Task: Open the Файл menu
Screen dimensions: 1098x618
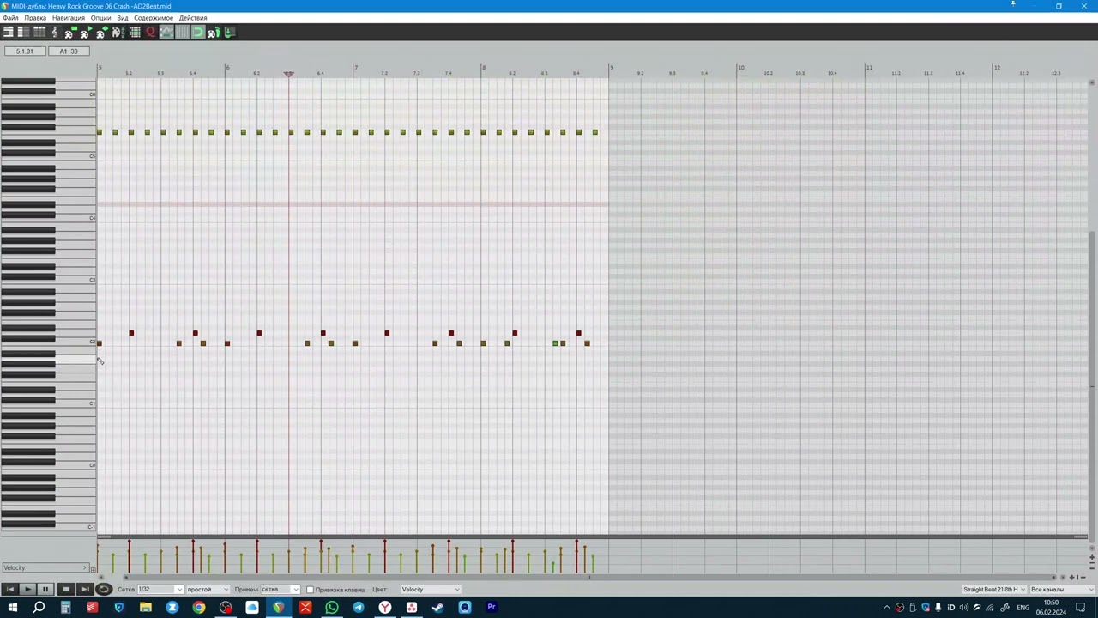Action: [10, 18]
